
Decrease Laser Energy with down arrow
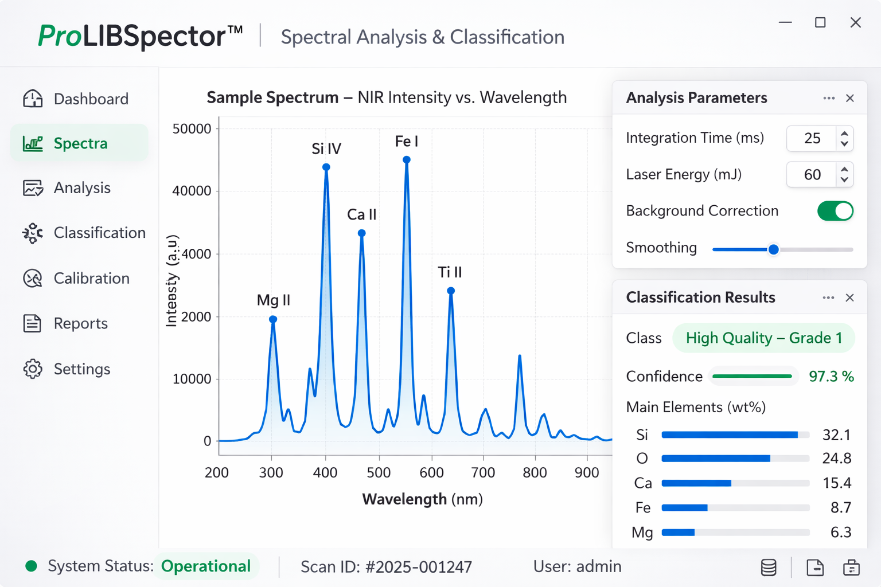(x=844, y=180)
